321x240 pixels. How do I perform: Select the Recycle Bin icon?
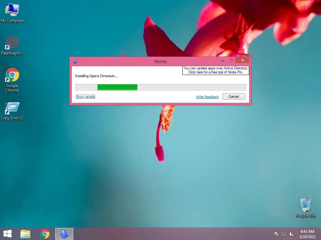pyautogui.click(x=305, y=207)
